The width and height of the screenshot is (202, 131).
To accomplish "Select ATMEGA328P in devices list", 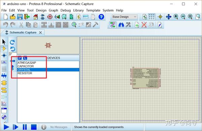I will [48, 63].
